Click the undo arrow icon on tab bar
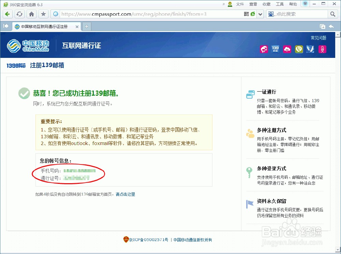The image size is (341, 254). tap(331, 27)
